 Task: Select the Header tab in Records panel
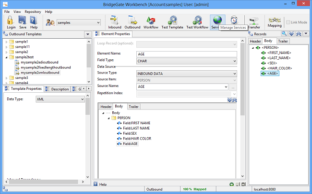pyautogui.click(x=255, y=41)
